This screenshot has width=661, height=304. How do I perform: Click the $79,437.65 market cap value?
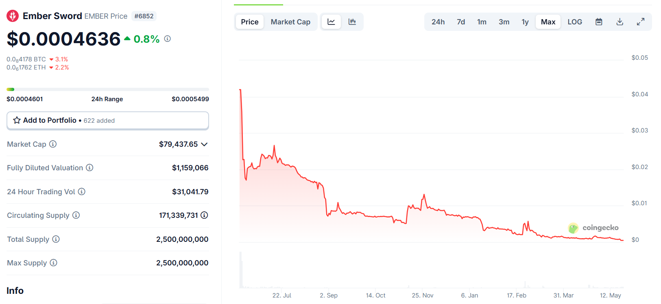[x=178, y=144]
